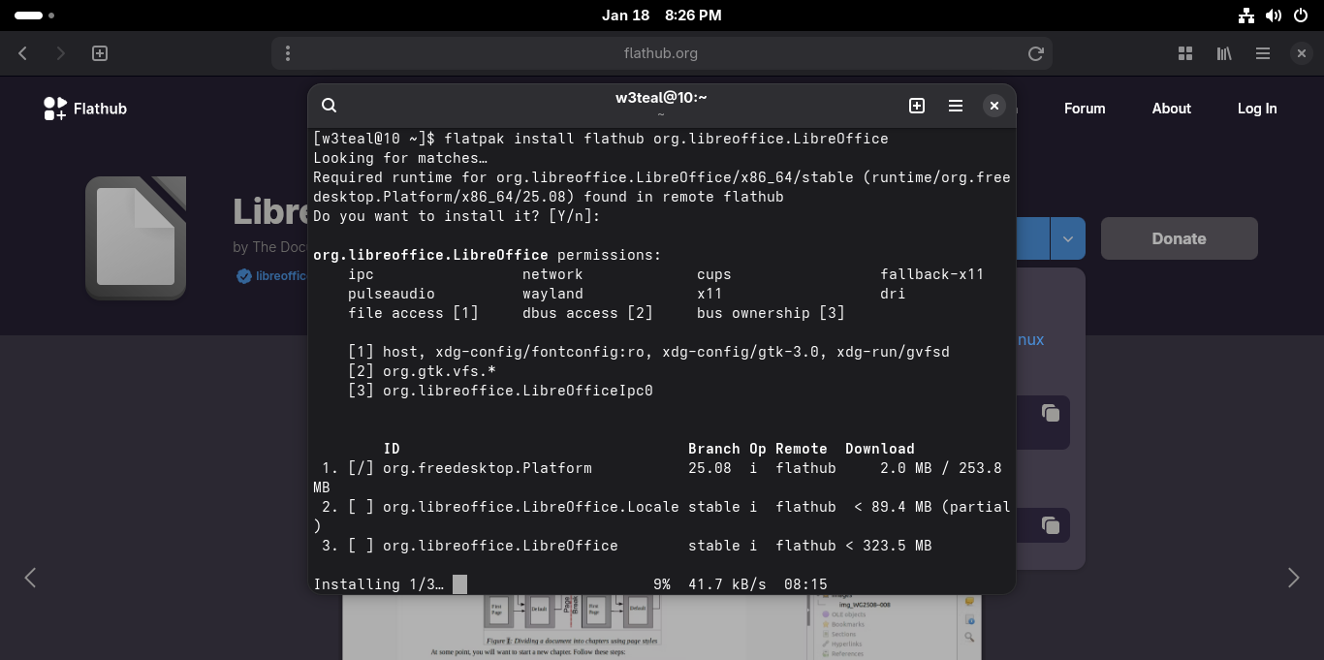Open the browser tab overview grid
This screenshot has width=1324, height=660.
[x=1184, y=53]
